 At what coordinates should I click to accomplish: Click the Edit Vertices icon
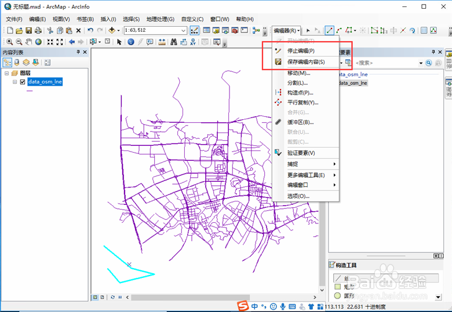[374, 30]
